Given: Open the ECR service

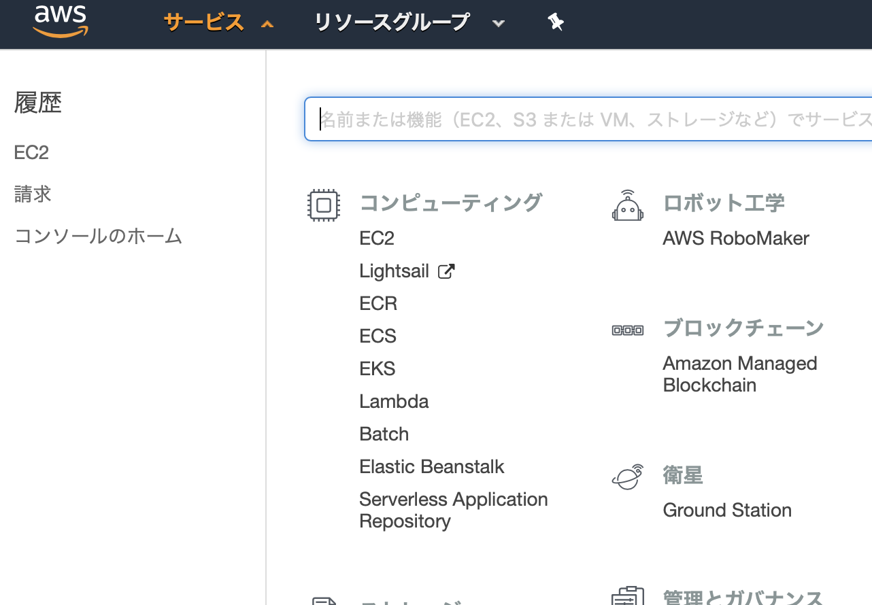Looking at the screenshot, I should coord(378,304).
